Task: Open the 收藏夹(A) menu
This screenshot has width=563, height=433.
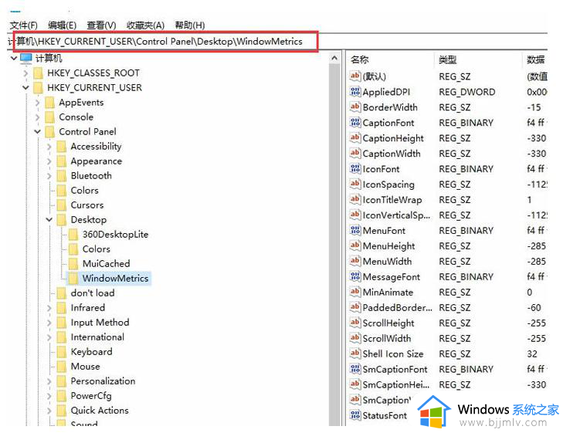Action: pos(145,25)
